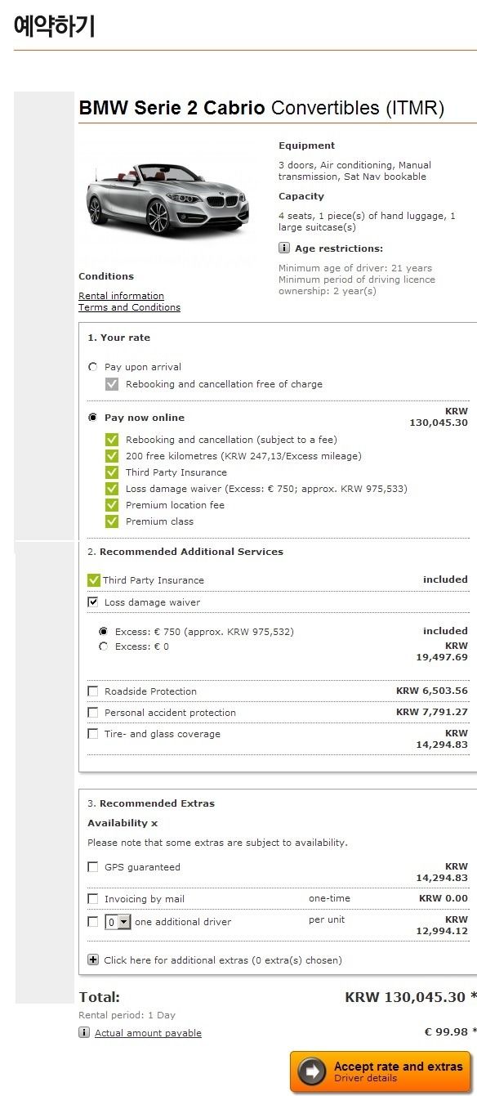477x1096 pixels.
Task: Open the additional driver count dropdown
Action: point(118,922)
